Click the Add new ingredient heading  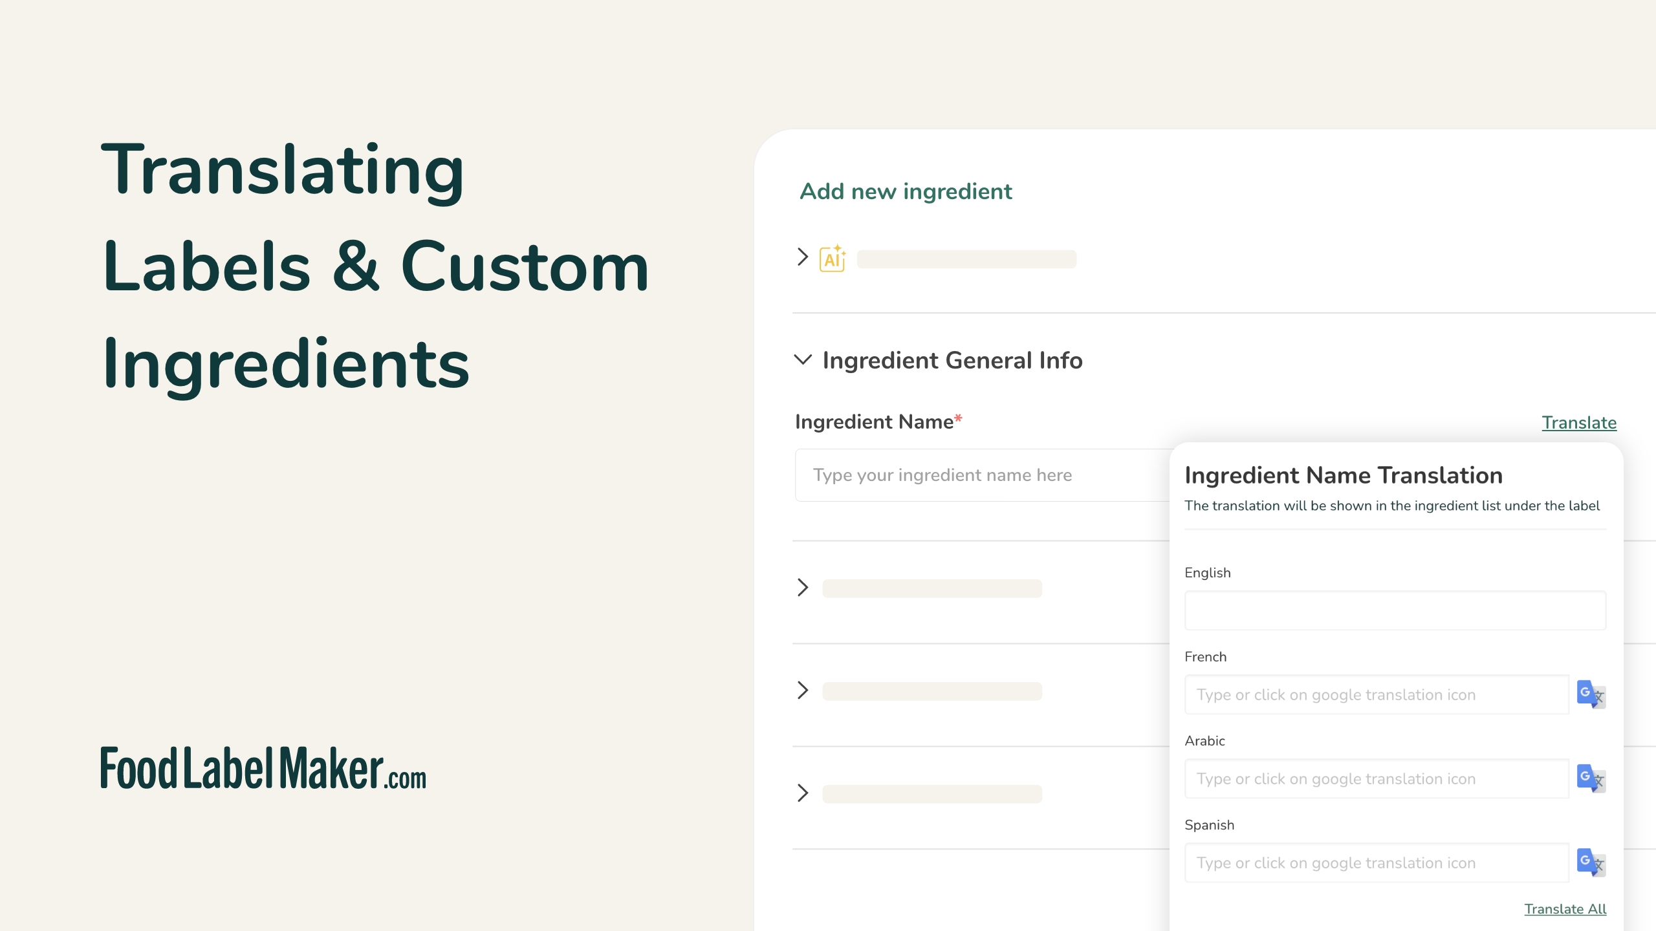point(906,192)
